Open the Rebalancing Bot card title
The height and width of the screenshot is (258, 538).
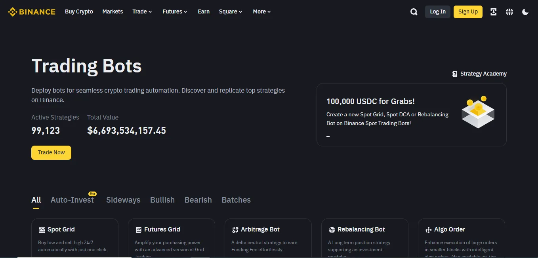(361, 230)
